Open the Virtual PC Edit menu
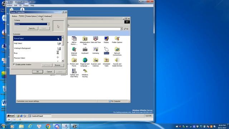Image resolution: width=229 pixels, height=129 pixels. tap(16, 5)
